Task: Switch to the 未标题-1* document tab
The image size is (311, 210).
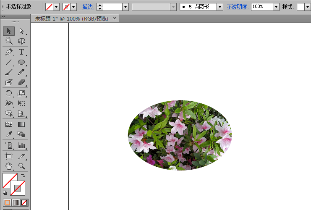Action: pos(72,18)
